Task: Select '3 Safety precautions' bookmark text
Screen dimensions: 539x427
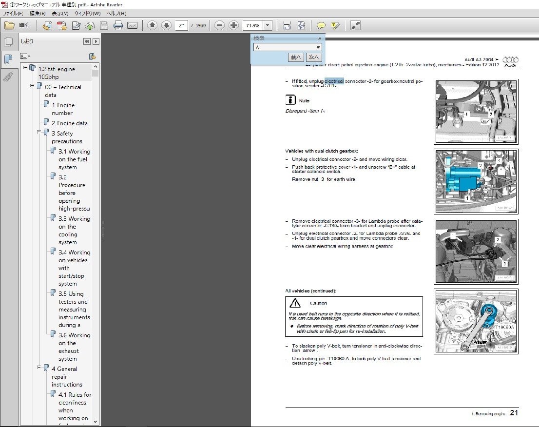Action: [67, 137]
